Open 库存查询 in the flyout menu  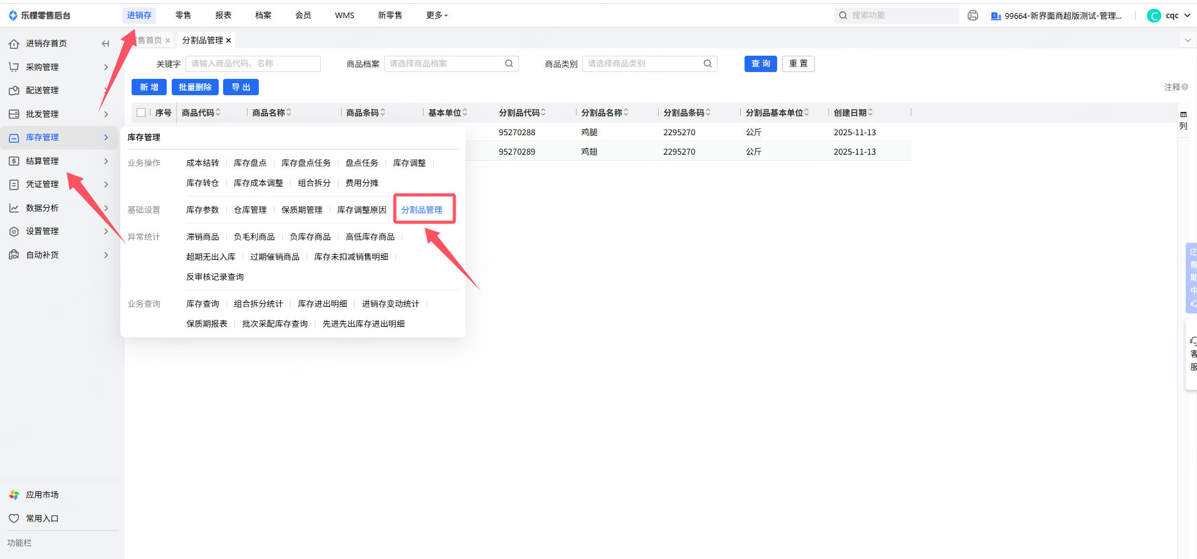pyautogui.click(x=202, y=304)
